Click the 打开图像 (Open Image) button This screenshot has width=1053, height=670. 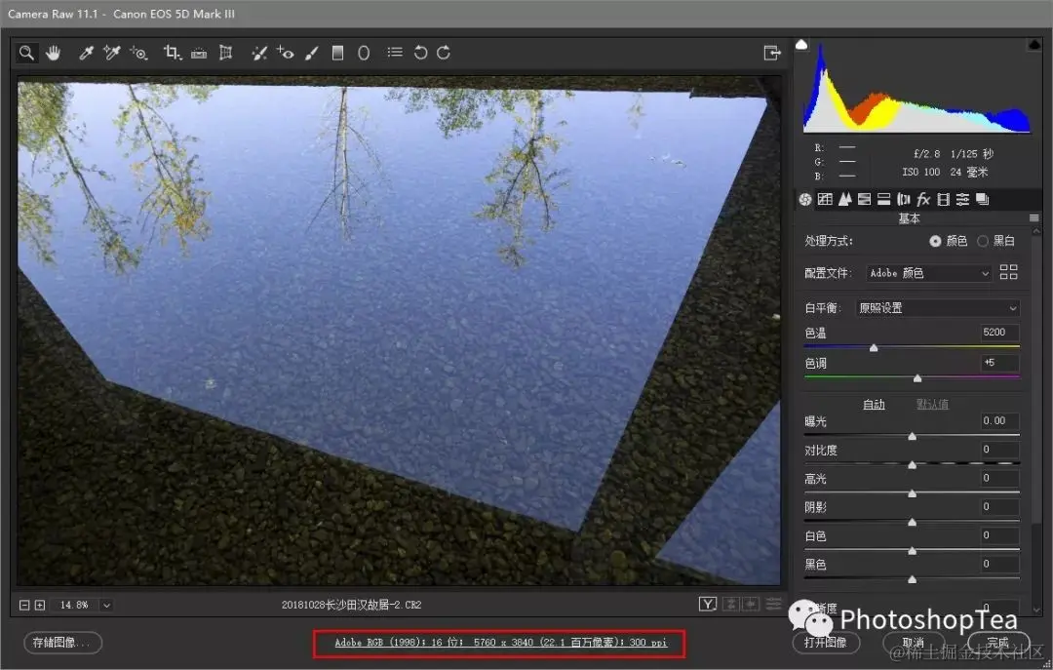click(826, 643)
